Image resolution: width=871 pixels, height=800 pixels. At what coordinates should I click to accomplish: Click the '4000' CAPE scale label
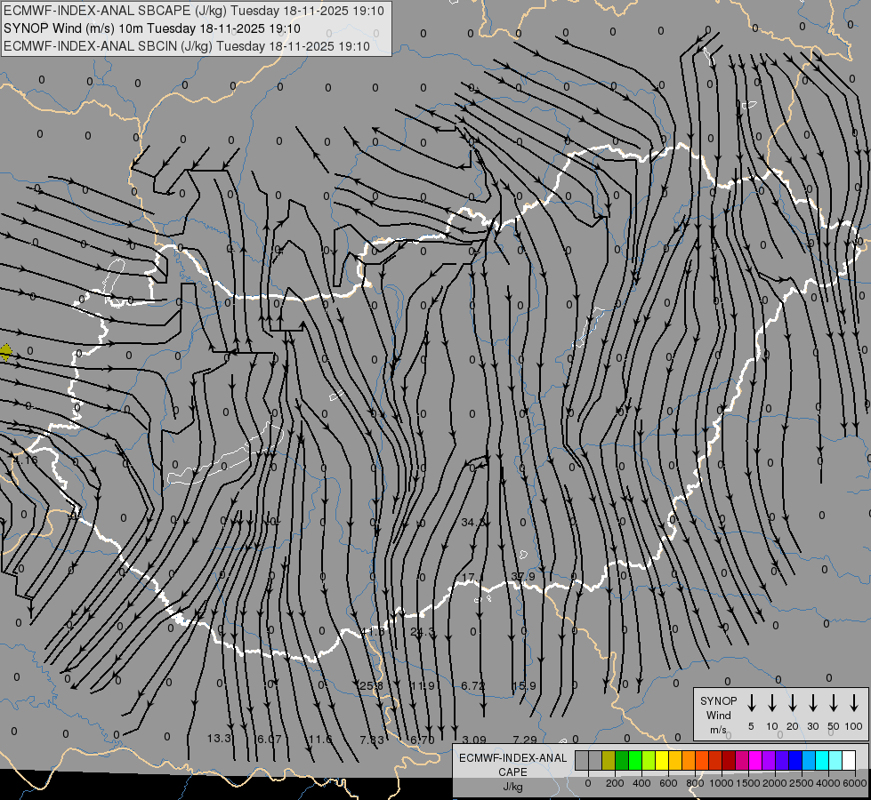(x=828, y=783)
